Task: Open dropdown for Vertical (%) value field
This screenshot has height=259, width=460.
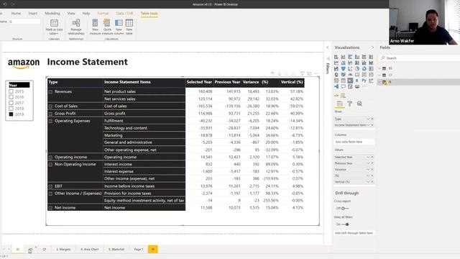Action: [368, 182]
